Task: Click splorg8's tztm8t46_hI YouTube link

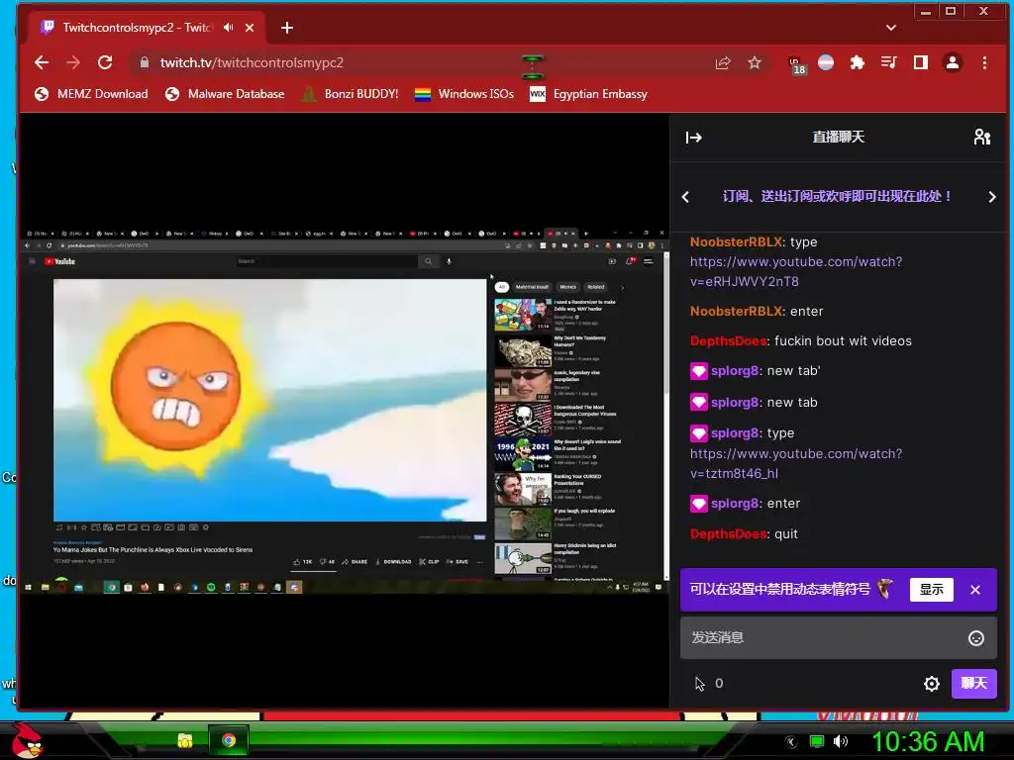Action: pos(796,463)
